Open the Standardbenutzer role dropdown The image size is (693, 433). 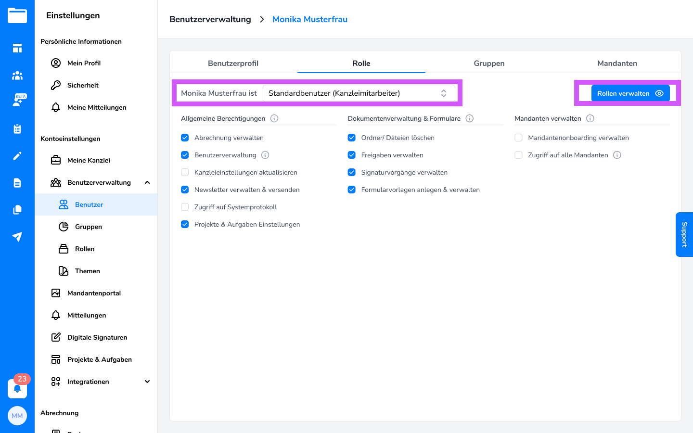[x=359, y=93]
